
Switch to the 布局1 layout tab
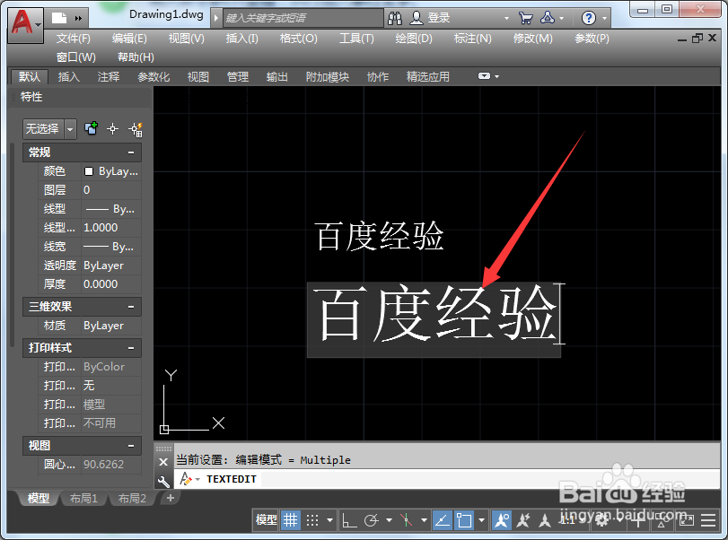click(x=83, y=498)
